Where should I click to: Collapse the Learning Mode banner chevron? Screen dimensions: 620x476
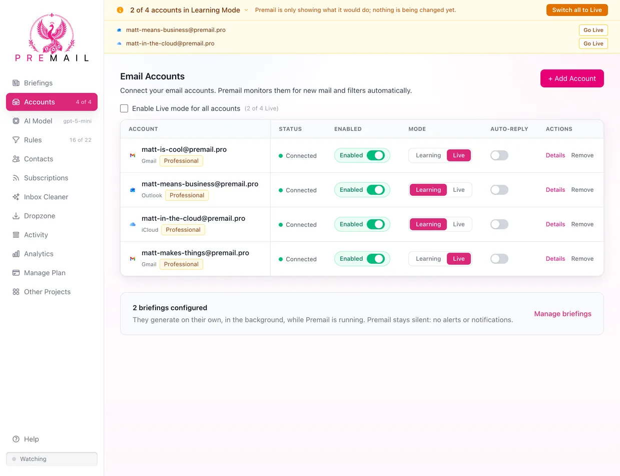point(246,10)
